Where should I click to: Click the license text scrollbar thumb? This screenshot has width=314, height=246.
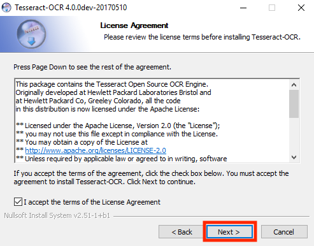pyautogui.click(x=294, y=104)
